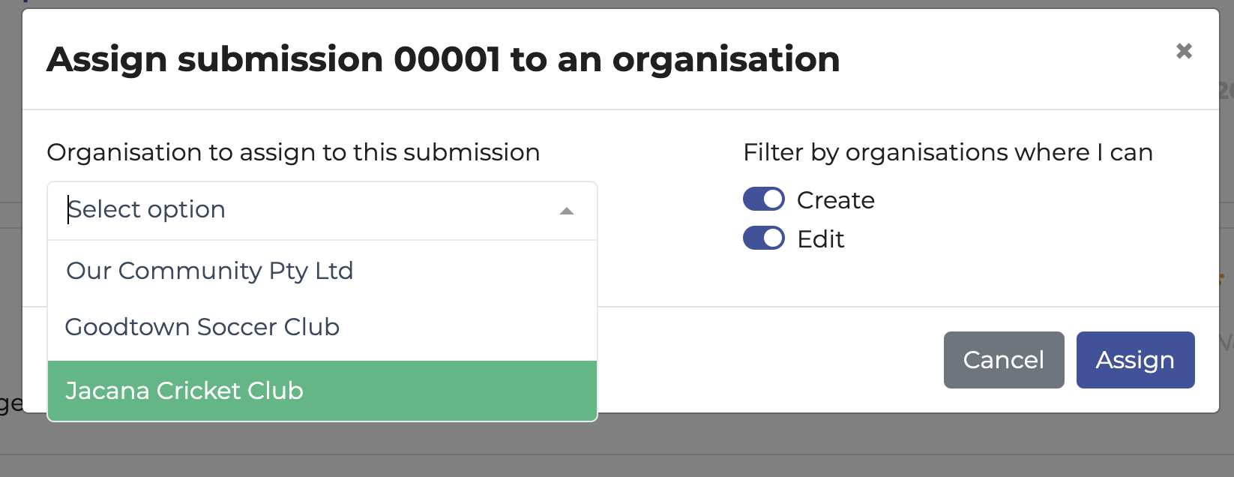Screen dimensions: 1234x477
Task: Choose Our Community Pty Ltd
Action: [x=210, y=271]
